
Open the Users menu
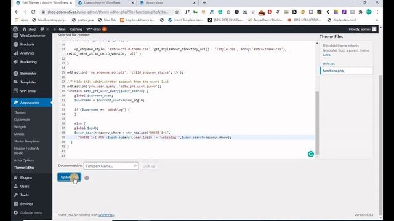click(x=31, y=186)
